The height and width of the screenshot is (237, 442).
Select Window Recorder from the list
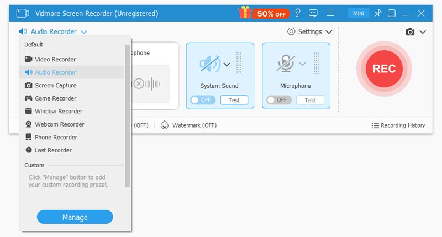click(x=72, y=111)
